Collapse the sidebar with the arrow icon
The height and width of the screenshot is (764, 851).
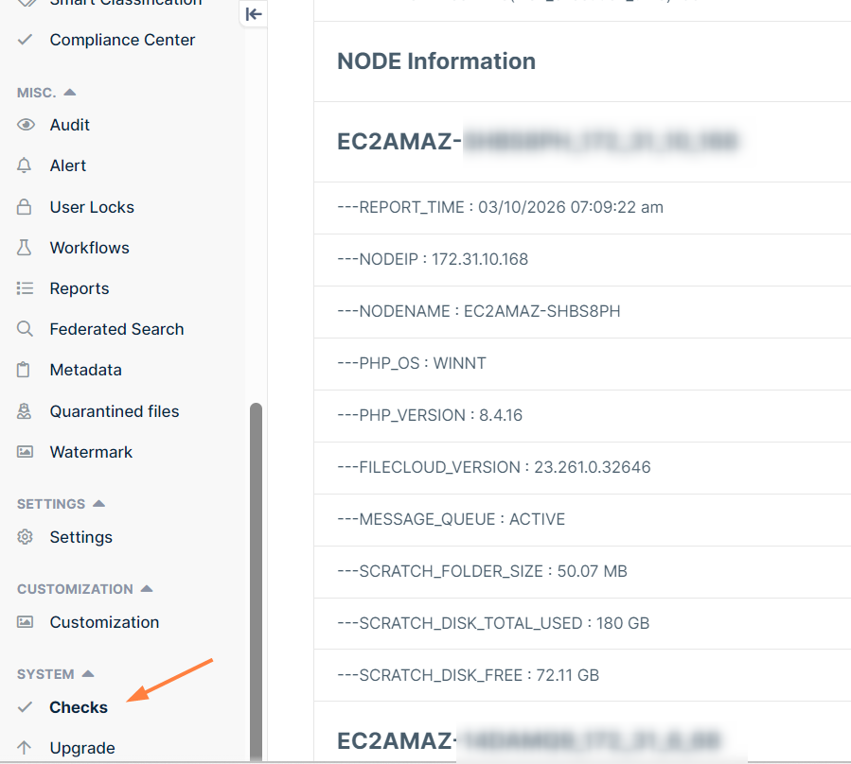click(253, 14)
